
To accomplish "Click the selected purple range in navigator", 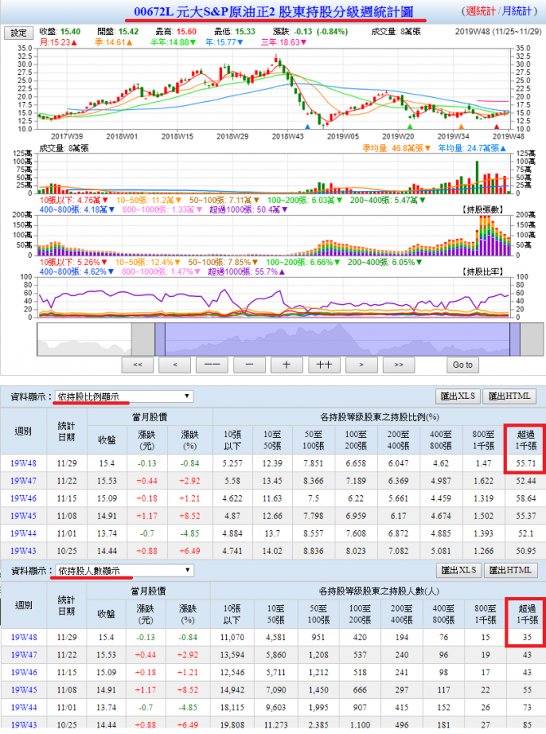I will pos(337,339).
